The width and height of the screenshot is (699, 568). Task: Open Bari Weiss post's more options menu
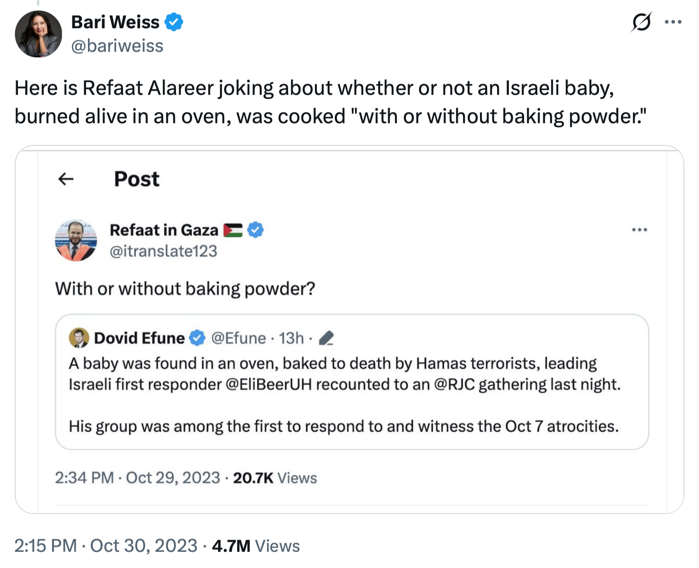click(673, 22)
